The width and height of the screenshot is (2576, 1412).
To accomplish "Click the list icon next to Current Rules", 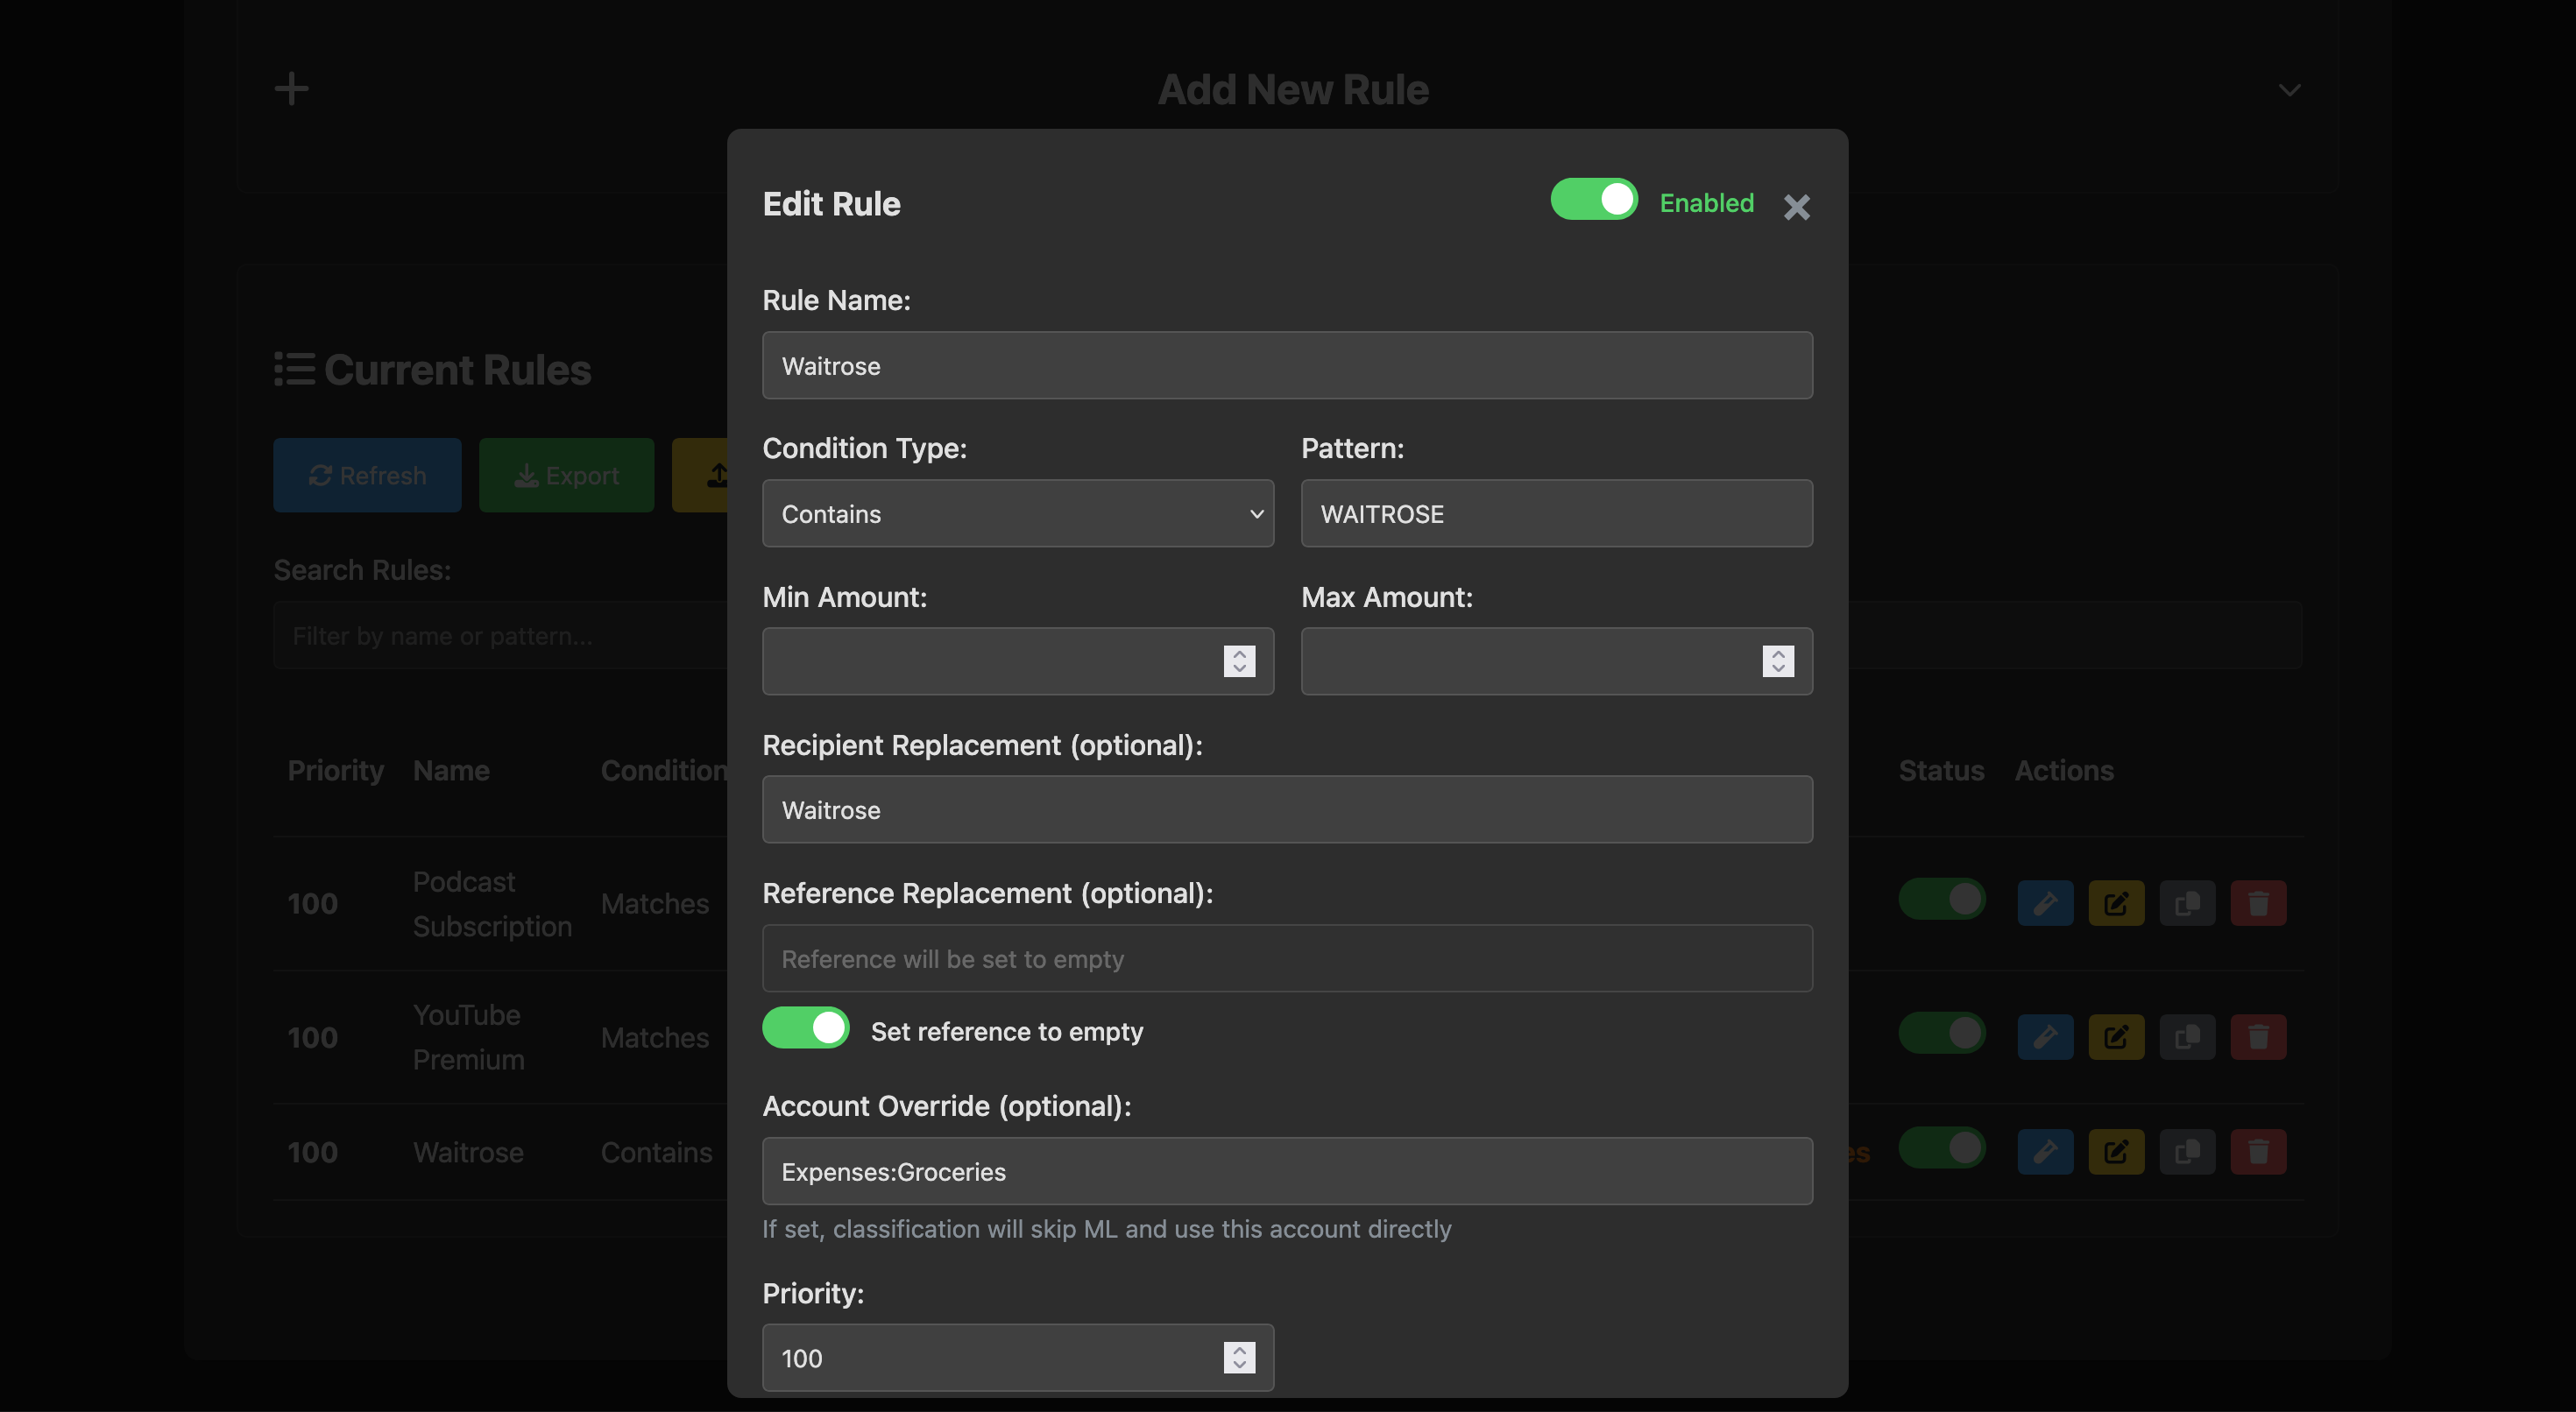I will pos(294,369).
